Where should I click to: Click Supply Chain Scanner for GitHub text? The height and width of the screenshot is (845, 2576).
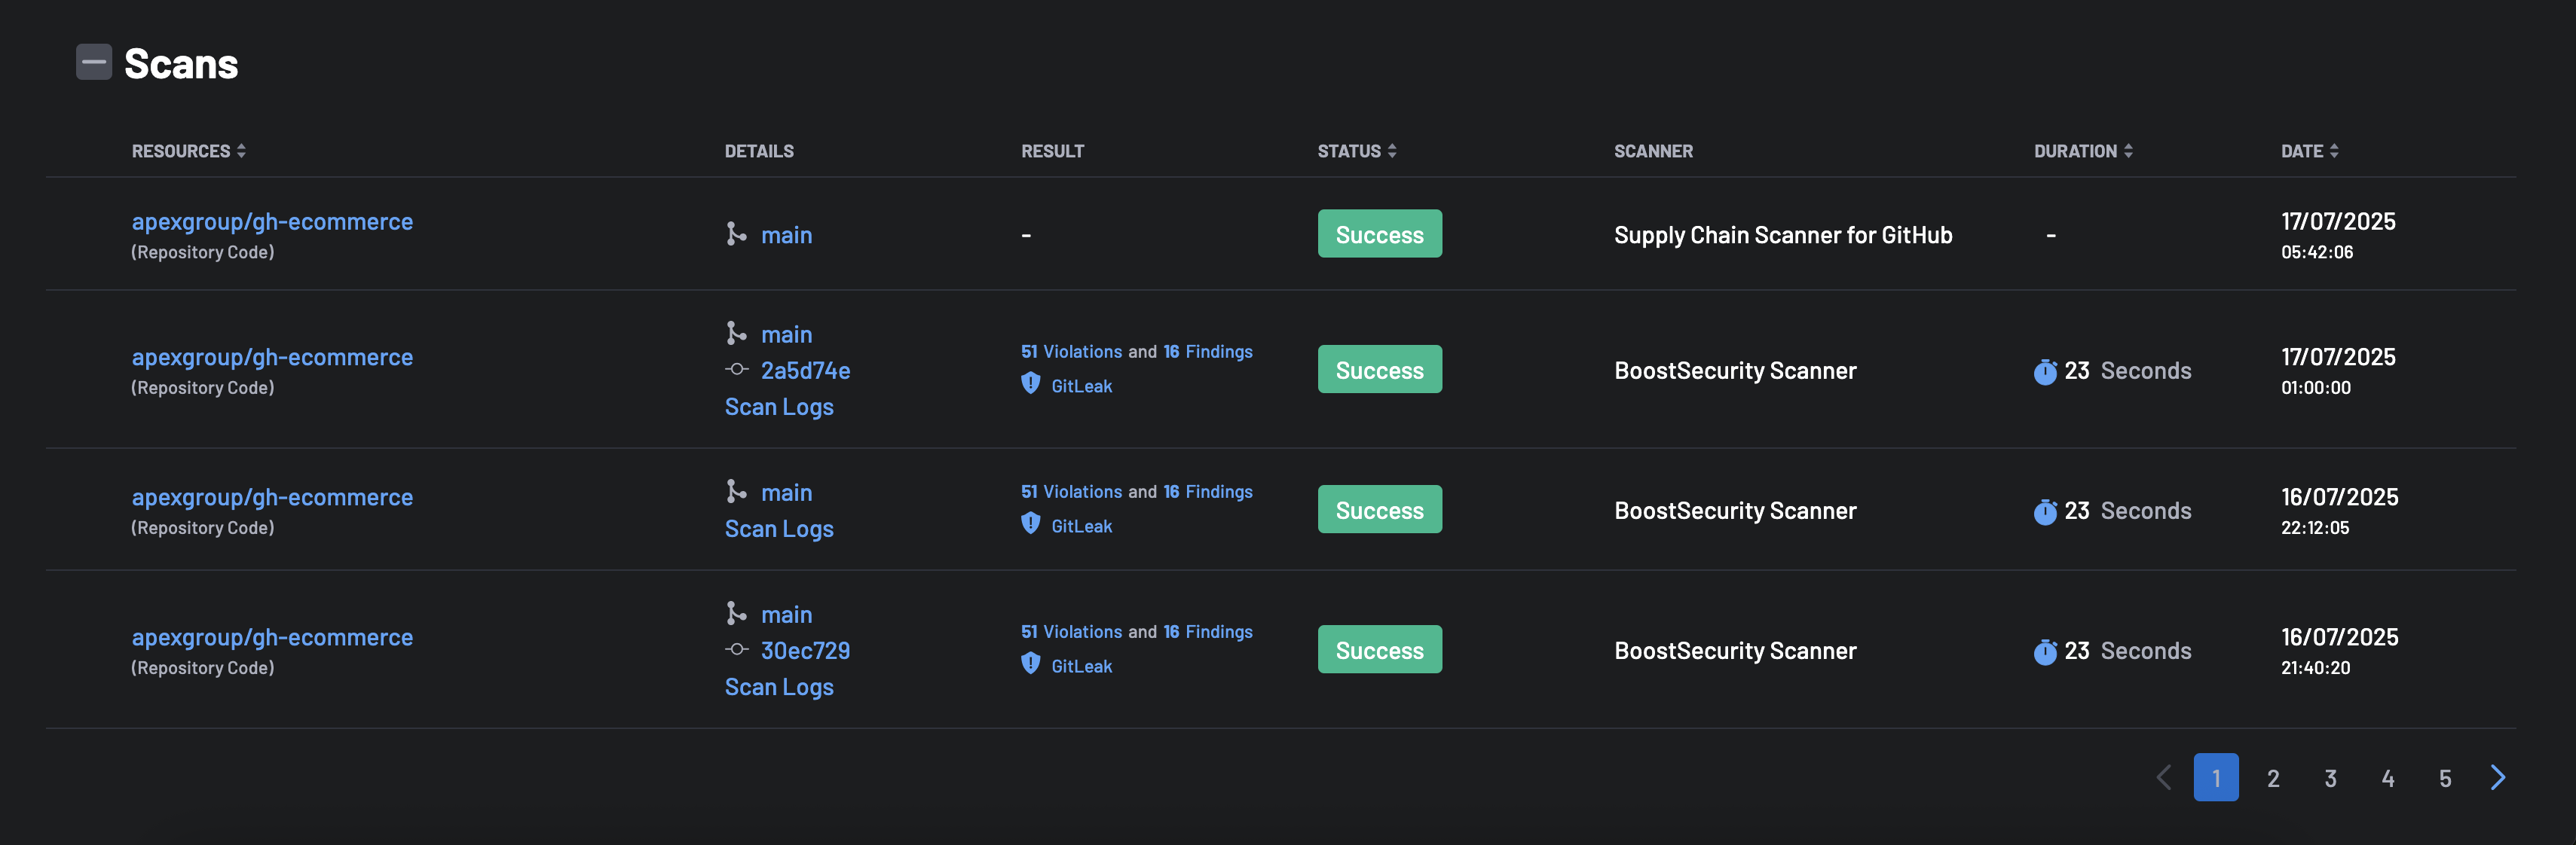point(1782,235)
